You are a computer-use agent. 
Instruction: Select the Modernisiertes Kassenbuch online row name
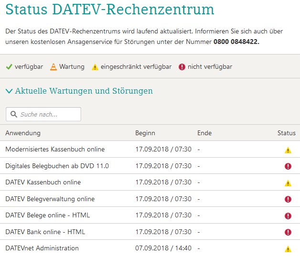click(x=55, y=149)
